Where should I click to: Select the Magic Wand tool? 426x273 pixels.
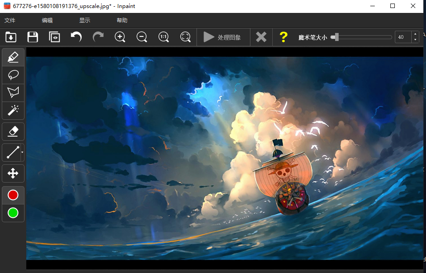(13, 110)
